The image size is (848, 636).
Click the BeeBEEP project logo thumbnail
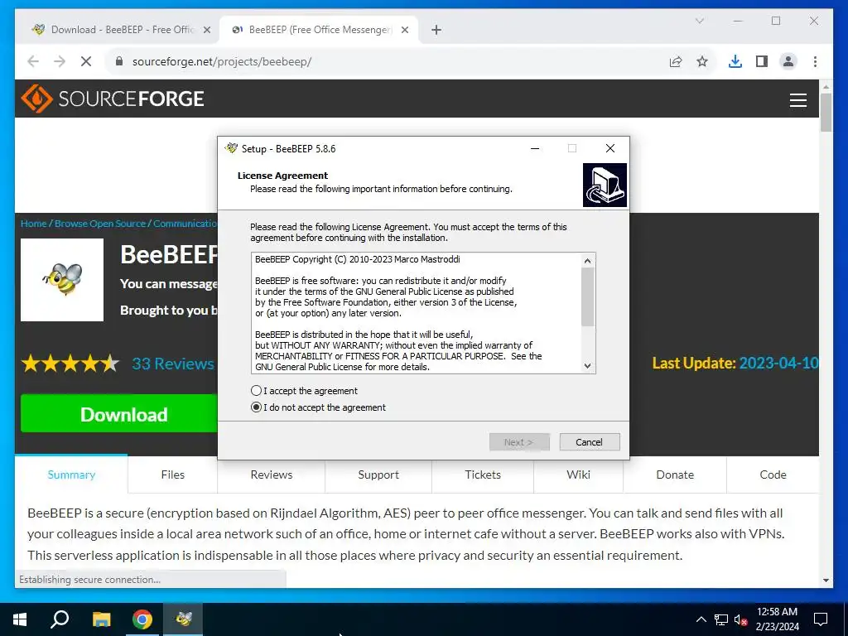point(62,280)
